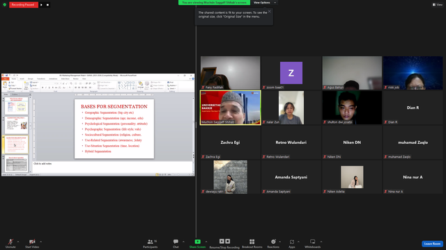
Task: Select the Zachra Egi participant tile
Action: [x=231, y=142]
